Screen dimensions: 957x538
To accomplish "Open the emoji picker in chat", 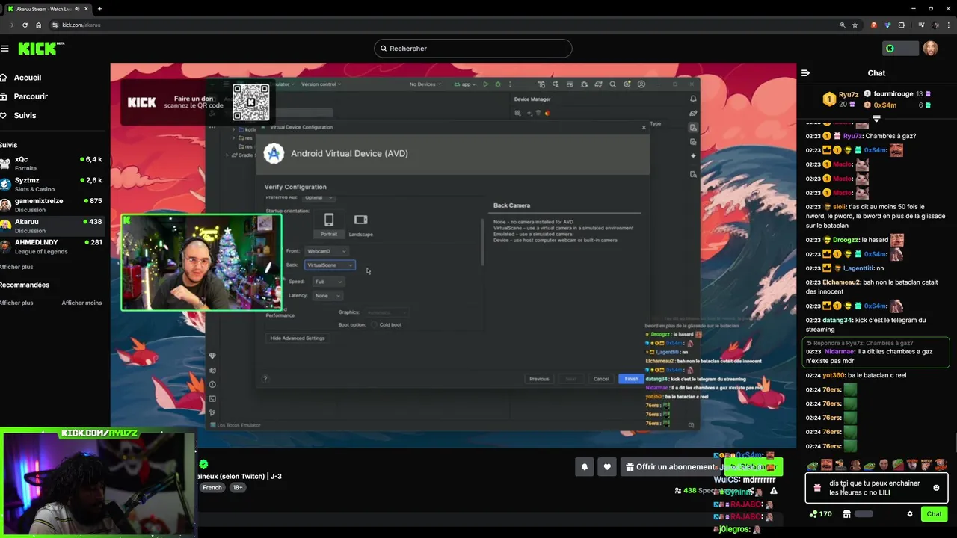I will click(936, 488).
